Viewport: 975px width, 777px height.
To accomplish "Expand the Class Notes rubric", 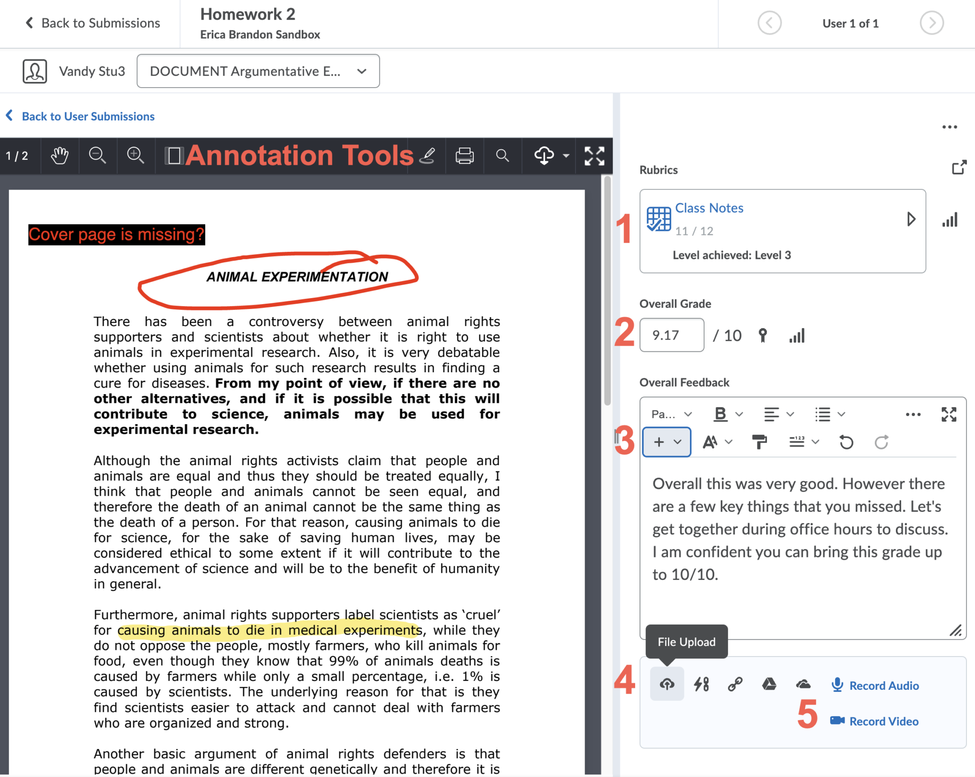I will tap(912, 219).
